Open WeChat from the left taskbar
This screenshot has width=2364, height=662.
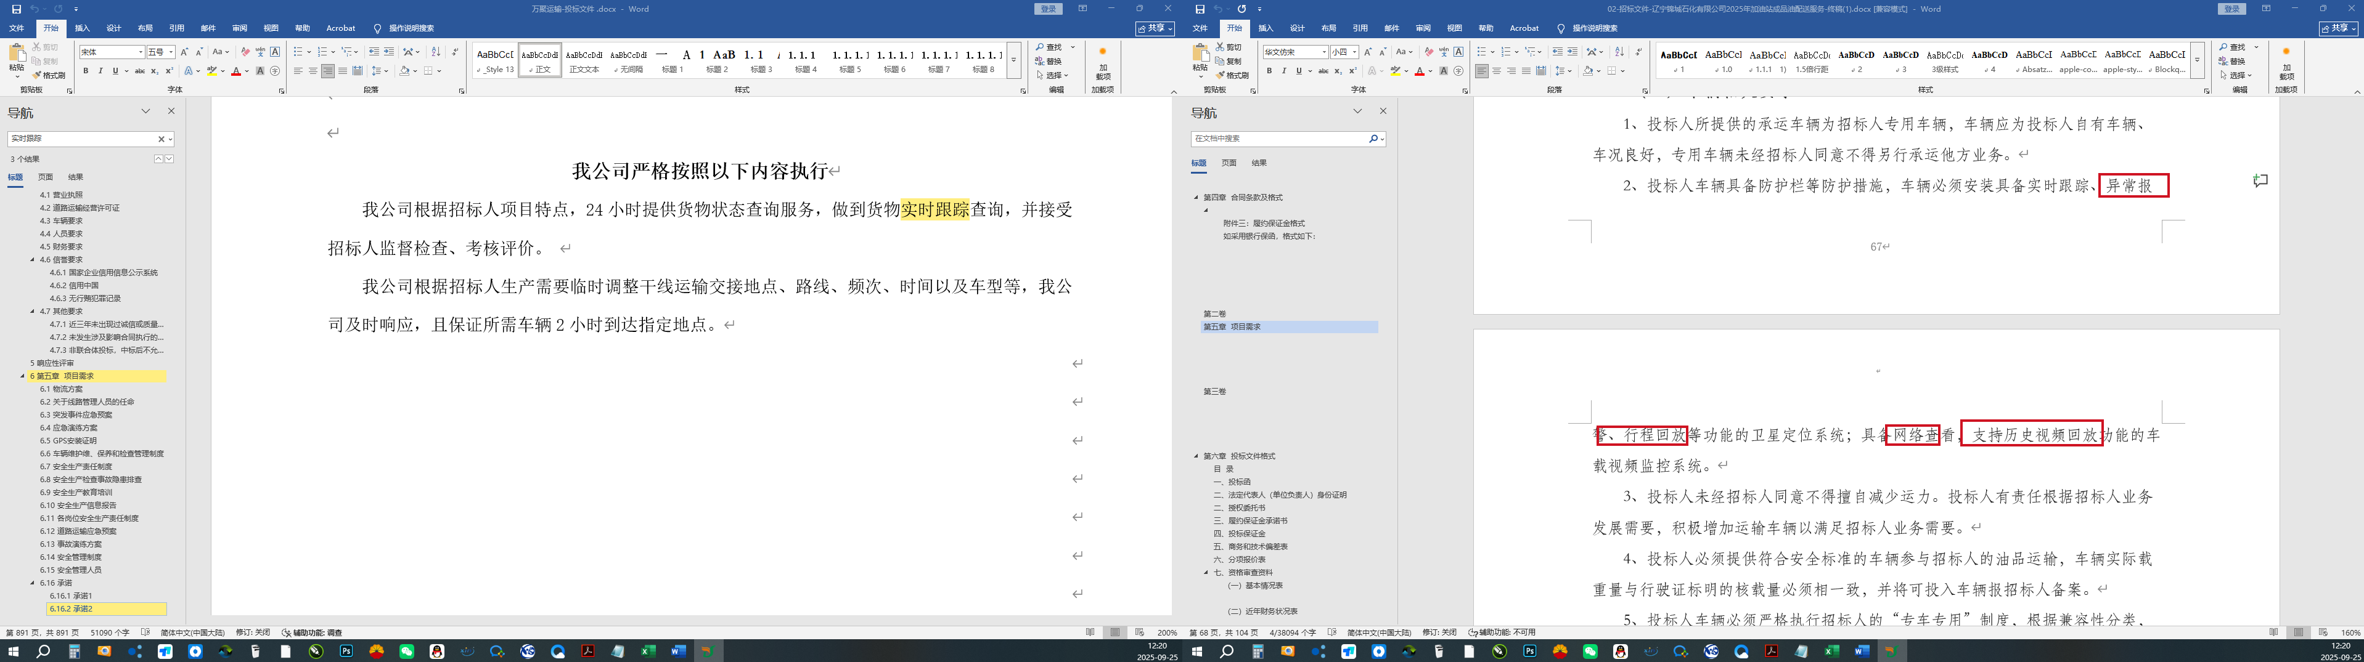click(407, 651)
